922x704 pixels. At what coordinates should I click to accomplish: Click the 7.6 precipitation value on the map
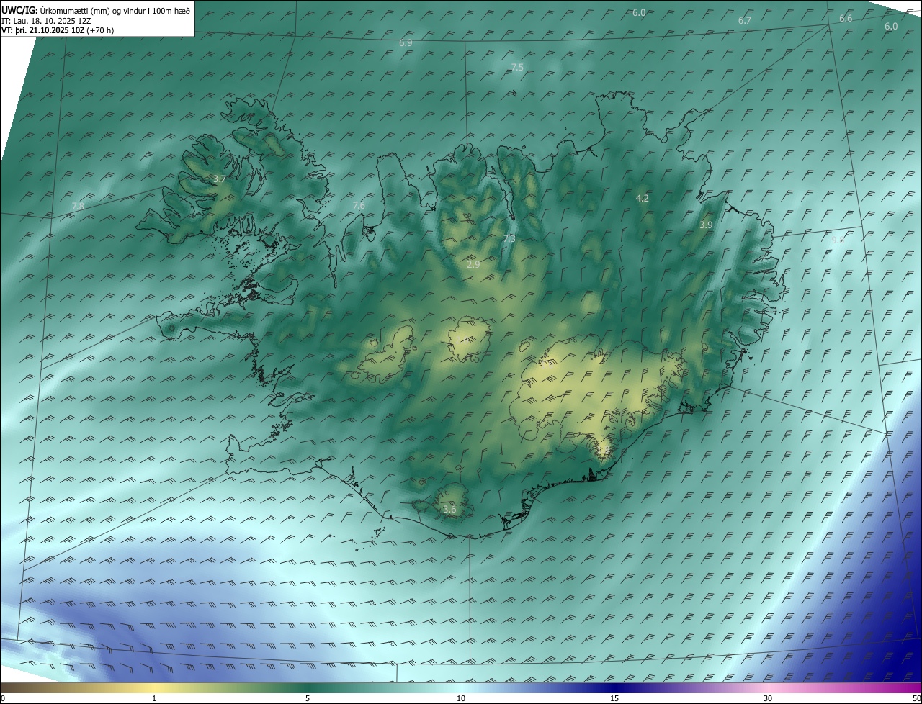coord(359,206)
